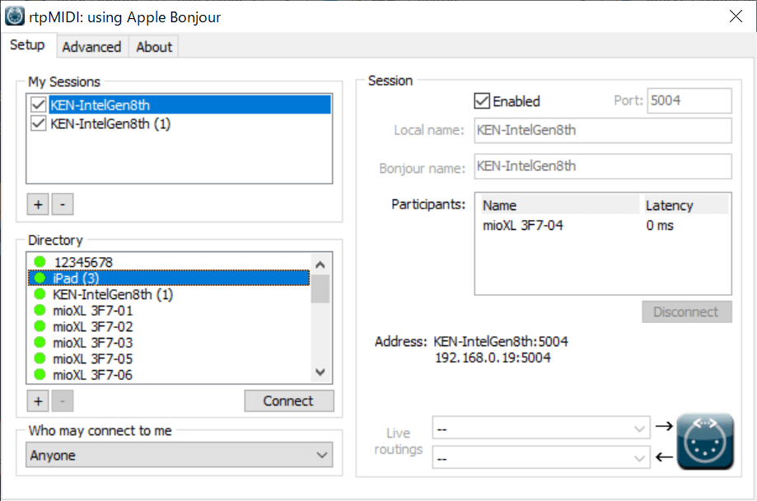Click the left-pointing live routing arrow

664,457
